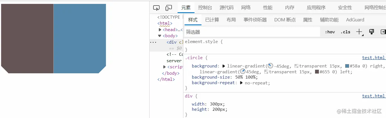Select the 属性 subtab
Screen dimensions: 386x118
[x=308, y=20]
